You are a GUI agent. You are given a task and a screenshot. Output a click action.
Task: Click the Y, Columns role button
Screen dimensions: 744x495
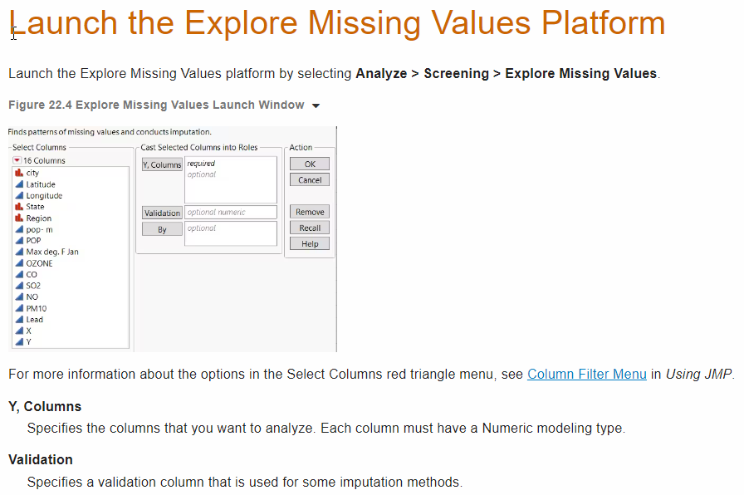coord(162,164)
